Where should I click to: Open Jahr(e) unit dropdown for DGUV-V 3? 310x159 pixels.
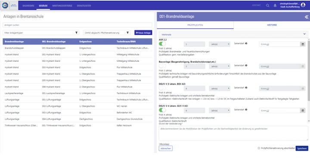220,89
